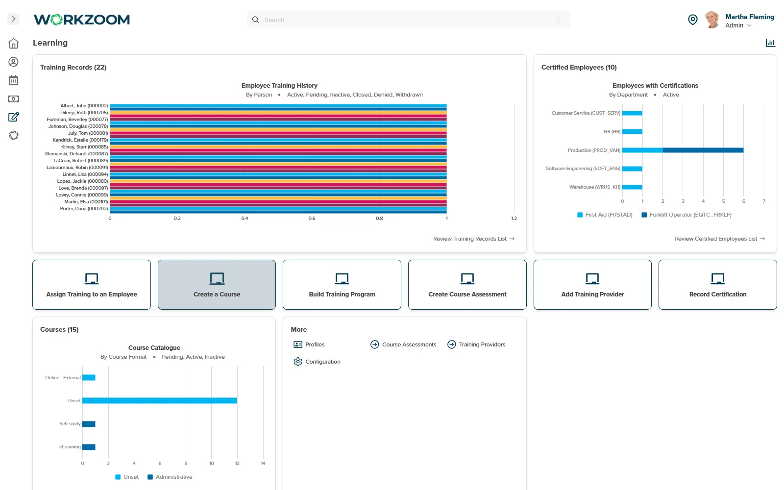
Task: Click laptop icon in Create a Course tile
Action: [217, 279]
